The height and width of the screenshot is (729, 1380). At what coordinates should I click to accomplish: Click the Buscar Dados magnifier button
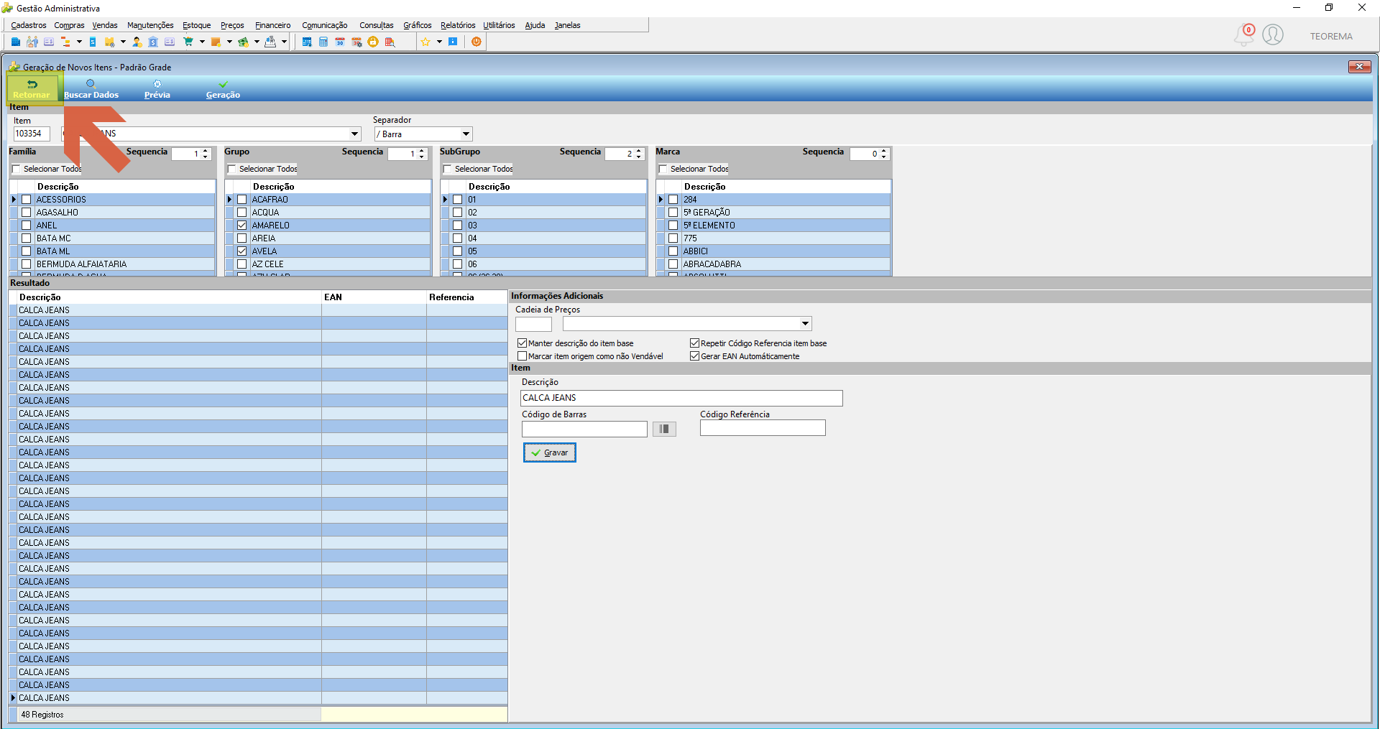tap(91, 89)
